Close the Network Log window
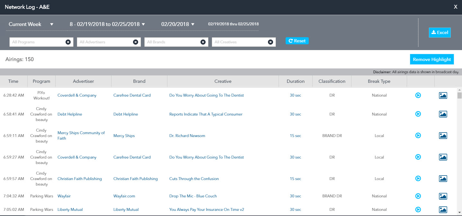This screenshot has height=216, width=462. pyautogui.click(x=456, y=7)
